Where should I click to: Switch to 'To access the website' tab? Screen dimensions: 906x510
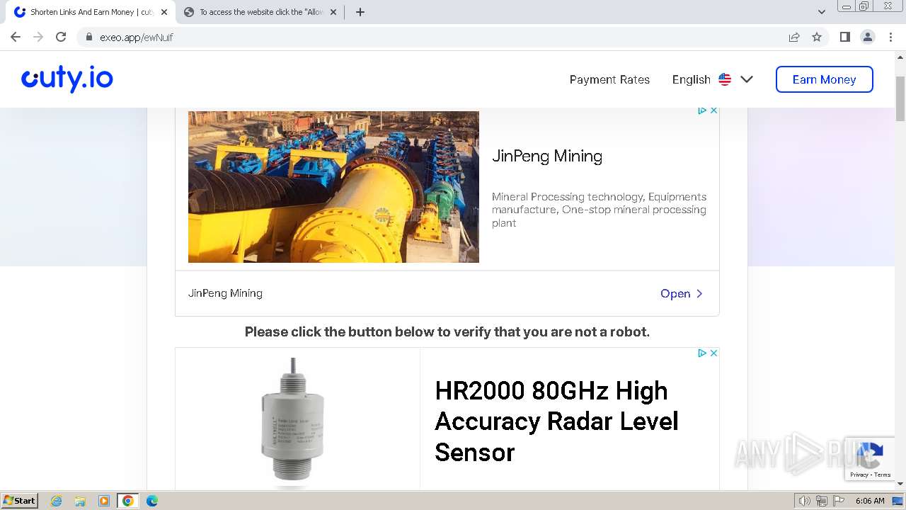(260, 12)
